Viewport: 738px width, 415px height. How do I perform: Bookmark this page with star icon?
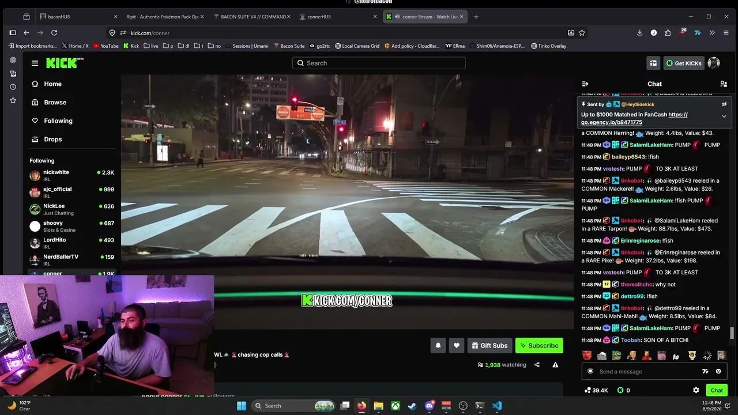(582, 33)
